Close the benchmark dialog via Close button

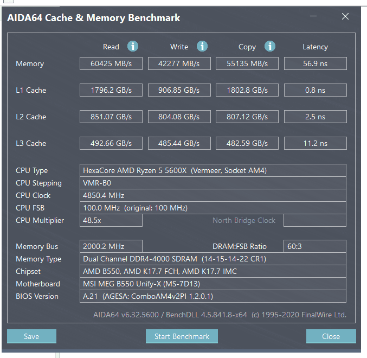pos(331,336)
